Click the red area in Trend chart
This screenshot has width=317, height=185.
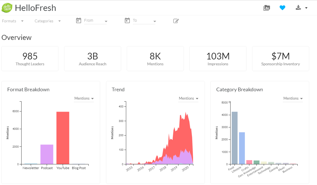(x=182, y=135)
